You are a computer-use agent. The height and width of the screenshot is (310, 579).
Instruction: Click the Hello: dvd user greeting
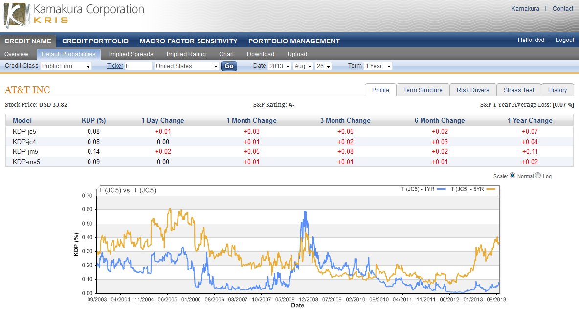pyautogui.click(x=531, y=40)
